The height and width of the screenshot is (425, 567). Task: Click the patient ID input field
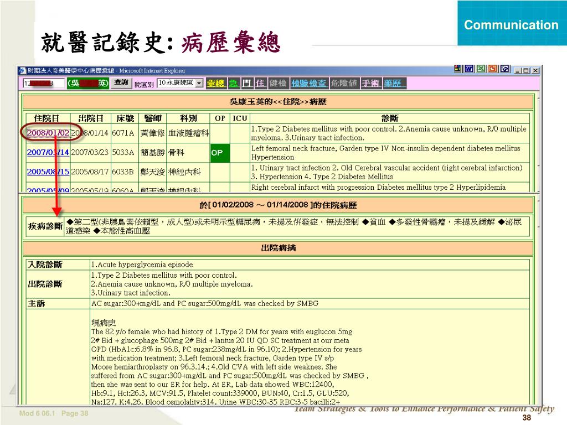tap(44, 84)
